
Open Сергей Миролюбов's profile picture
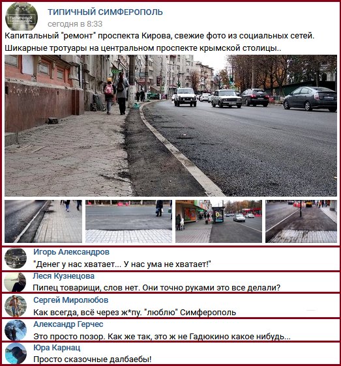(x=16, y=306)
